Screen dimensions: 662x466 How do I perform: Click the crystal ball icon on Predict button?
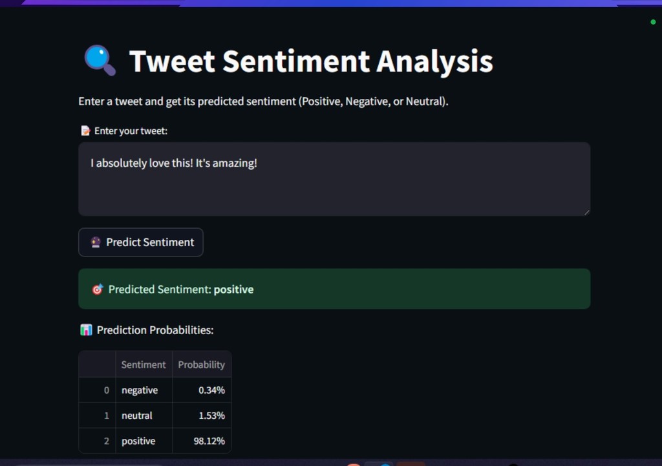pos(96,242)
